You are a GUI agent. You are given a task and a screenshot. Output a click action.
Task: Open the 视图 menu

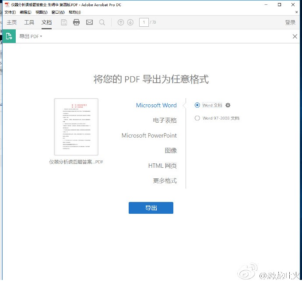(42, 12)
